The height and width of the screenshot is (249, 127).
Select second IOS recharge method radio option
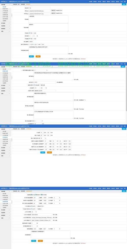click(37, 206)
